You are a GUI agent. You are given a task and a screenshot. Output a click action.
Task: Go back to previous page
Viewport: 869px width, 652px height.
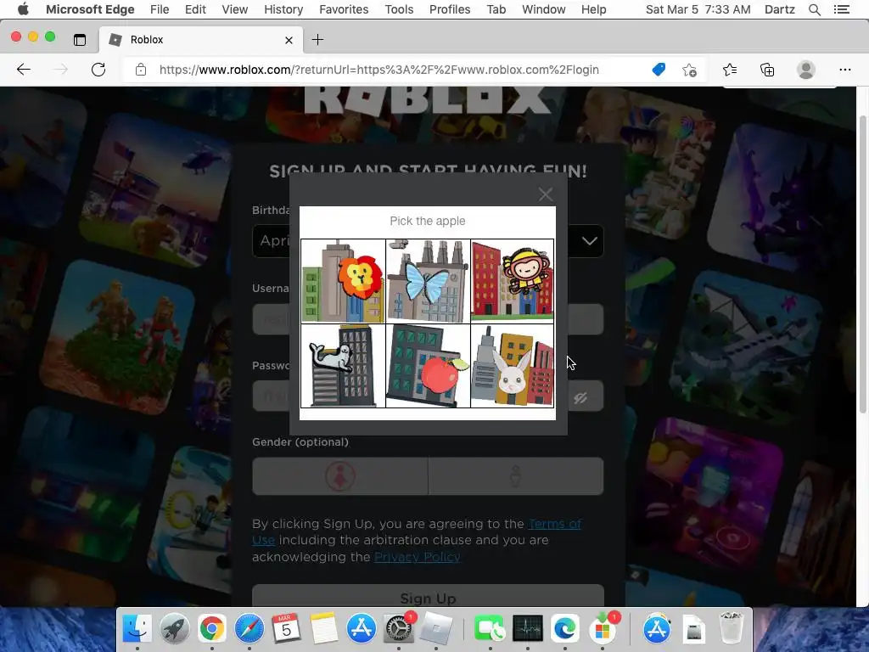coord(24,70)
